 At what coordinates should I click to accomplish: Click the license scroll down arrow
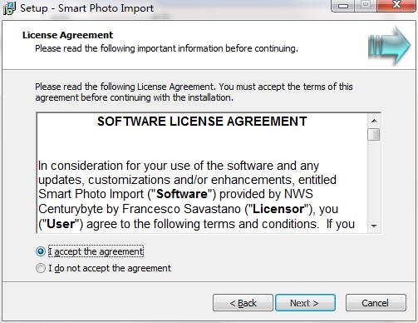(x=374, y=226)
